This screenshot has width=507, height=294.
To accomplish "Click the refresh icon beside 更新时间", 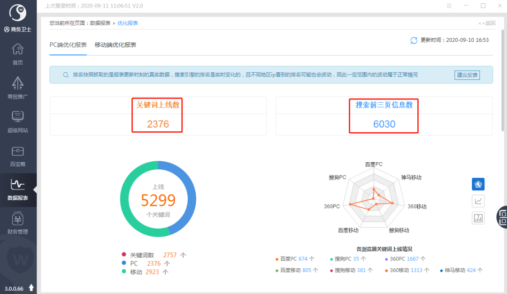I will [x=414, y=40].
